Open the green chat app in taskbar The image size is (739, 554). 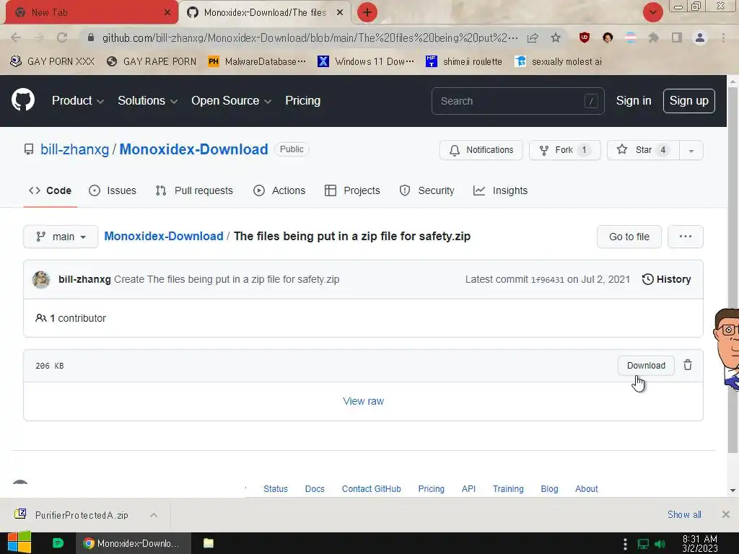coord(58,543)
